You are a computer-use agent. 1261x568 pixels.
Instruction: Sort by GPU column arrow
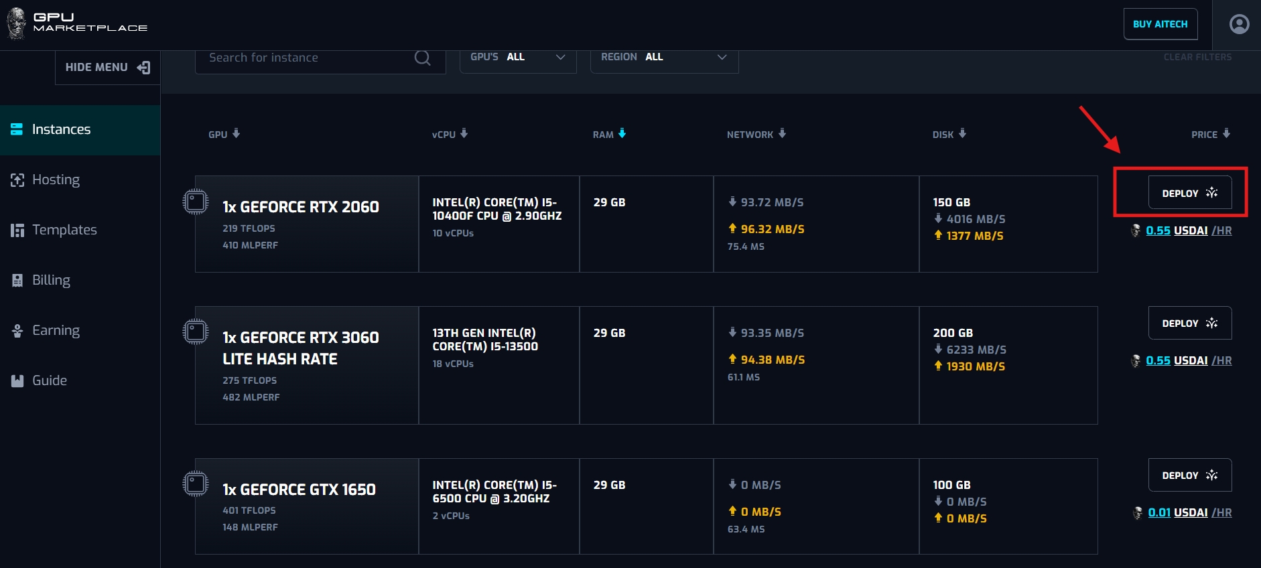(x=236, y=133)
